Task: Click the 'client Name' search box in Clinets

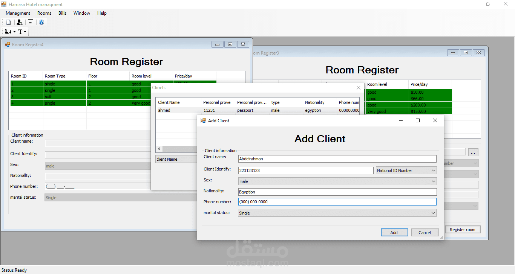Action: pos(176,159)
